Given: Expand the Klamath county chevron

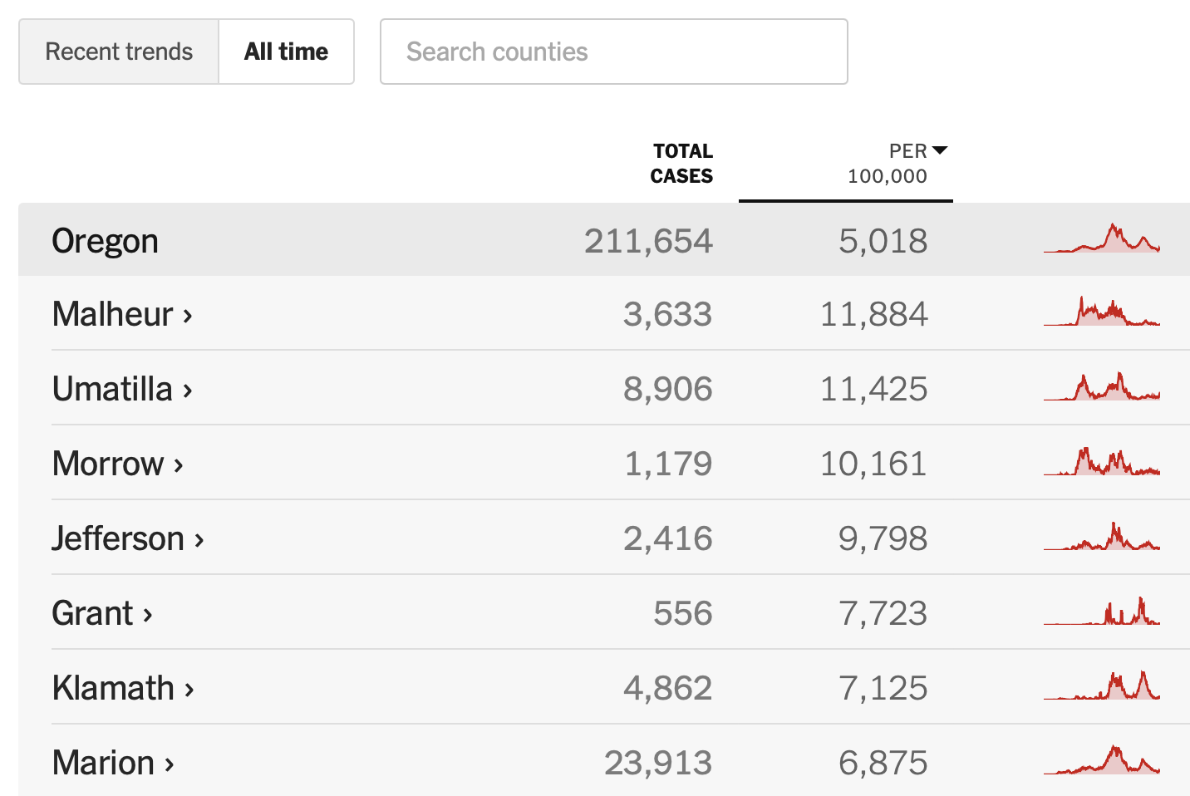Looking at the screenshot, I should [189, 689].
